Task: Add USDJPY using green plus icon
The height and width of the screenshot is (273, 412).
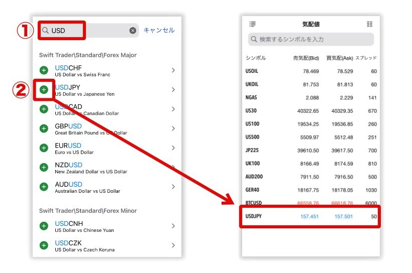Action: click(x=44, y=89)
